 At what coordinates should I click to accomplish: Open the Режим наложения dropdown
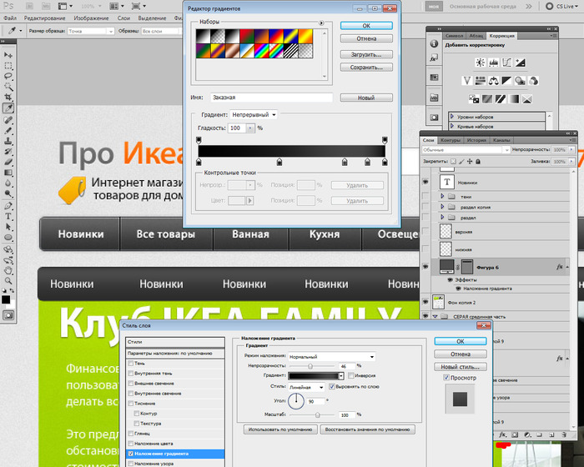(331, 357)
